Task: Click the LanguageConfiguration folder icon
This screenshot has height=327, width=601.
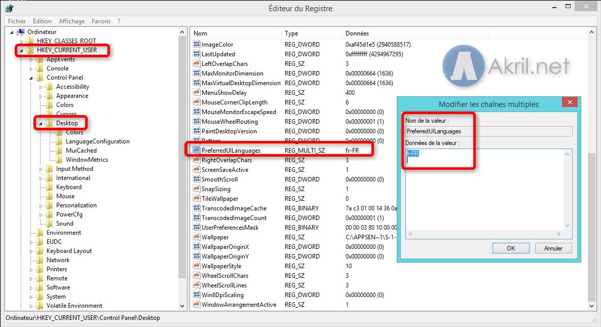Action: [x=59, y=141]
